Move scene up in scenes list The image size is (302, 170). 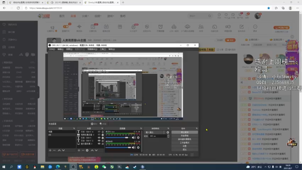pos(59,150)
